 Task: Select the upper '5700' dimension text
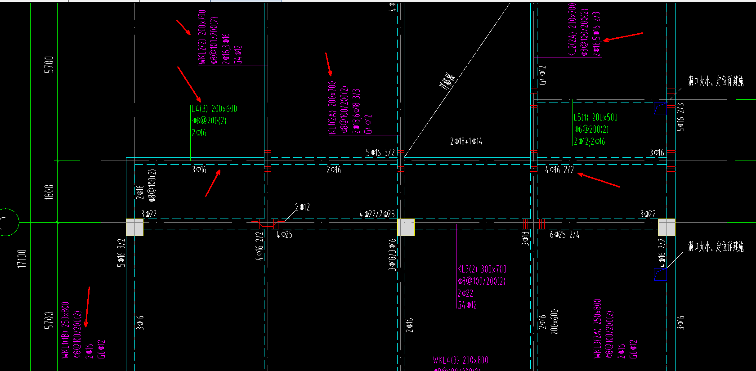point(49,65)
